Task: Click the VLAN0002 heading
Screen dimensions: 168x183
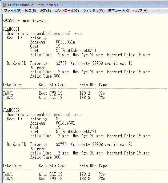Action: (11, 110)
